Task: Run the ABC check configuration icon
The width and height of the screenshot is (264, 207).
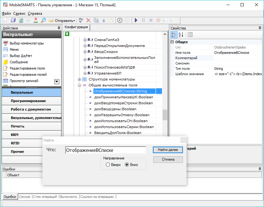Action: point(81,20)
